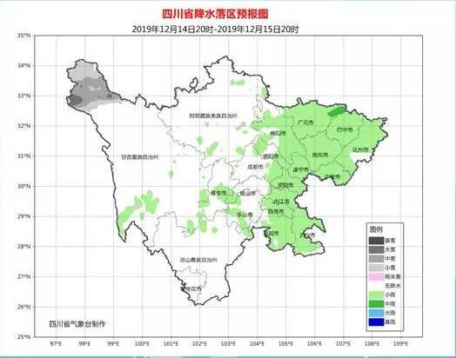Screen dimensions: 456x358
Task: Select the forecast date range subtitle
Action: click(x=215, y=30)
